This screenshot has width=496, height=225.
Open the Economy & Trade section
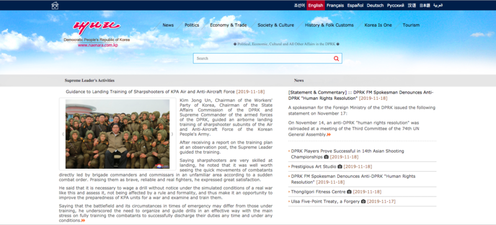pos(228,25)
